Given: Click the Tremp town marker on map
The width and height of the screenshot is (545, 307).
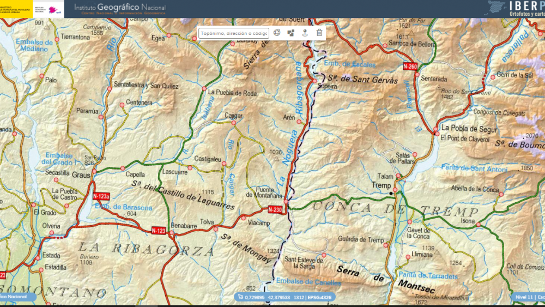Looking at the screenshot, I should 391,193.
